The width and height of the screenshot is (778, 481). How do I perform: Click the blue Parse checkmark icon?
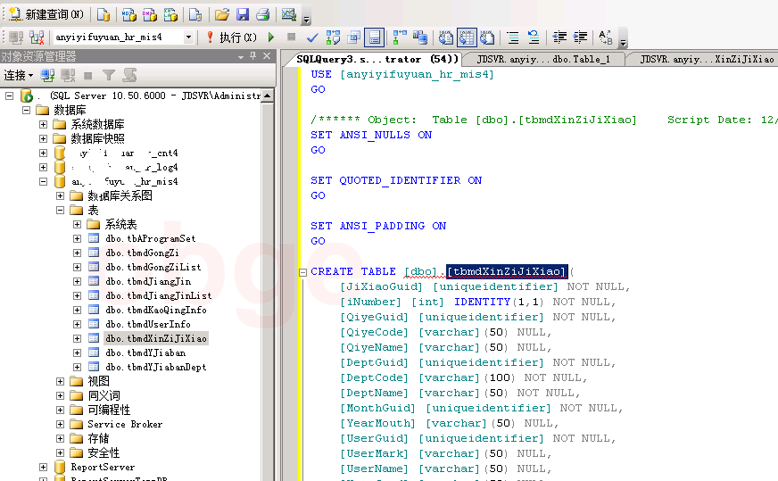[312, 37]
